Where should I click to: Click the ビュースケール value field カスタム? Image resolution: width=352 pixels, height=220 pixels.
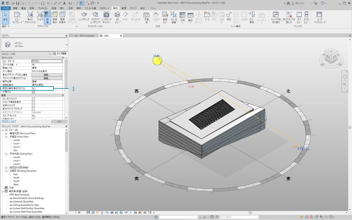(x=47, y=61)
